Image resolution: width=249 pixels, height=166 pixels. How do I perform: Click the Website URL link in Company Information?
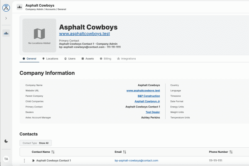(143, 90)
